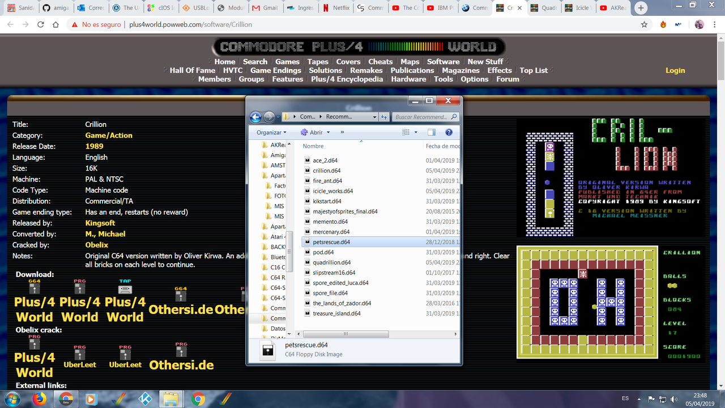Click TAP download icon
Image resolution: width=725 pixels, height=408 pixels.
pyautogui.click(x=125, y=287)
